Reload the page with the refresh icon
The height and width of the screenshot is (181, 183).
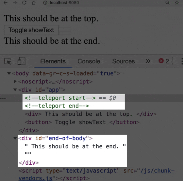pyautogui.click(x=24, y=3)
